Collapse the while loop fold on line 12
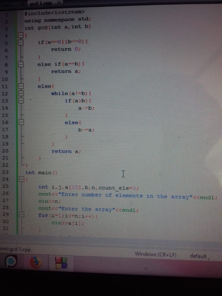 click(21, 93)
